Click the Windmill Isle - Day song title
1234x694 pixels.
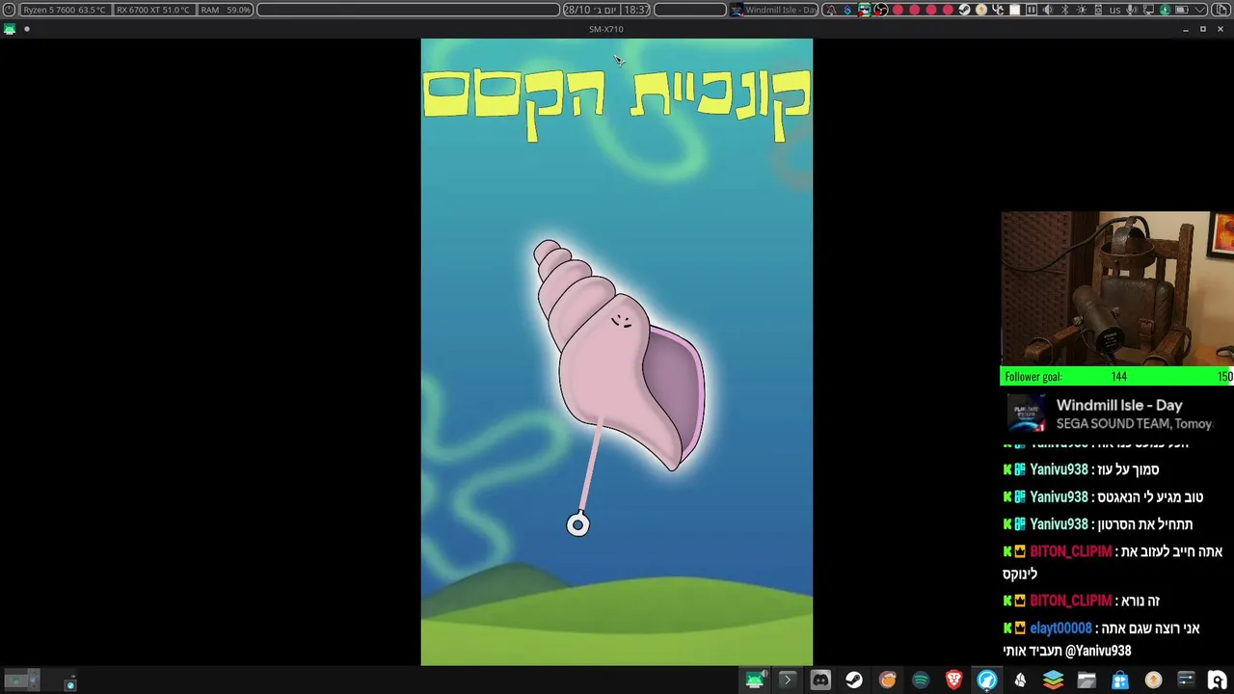pos(1119,406)
